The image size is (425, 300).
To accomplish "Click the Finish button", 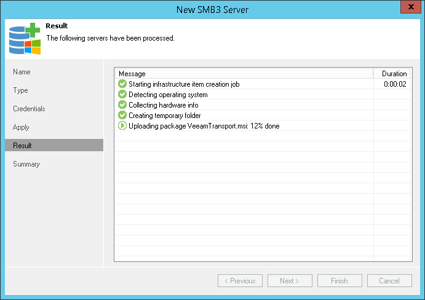I will 340,281.
